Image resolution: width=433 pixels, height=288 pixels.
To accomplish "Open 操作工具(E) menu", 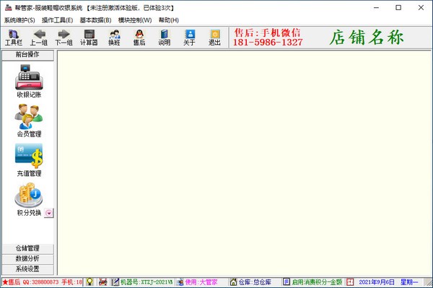I will click(57, 20).
